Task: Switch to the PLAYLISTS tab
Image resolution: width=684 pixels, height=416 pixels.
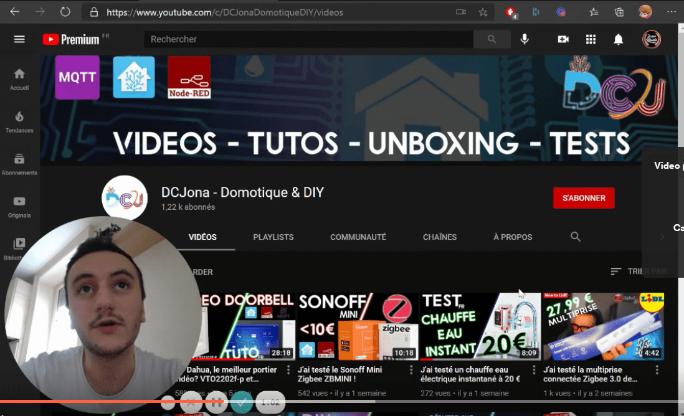Action: (273, 237)
